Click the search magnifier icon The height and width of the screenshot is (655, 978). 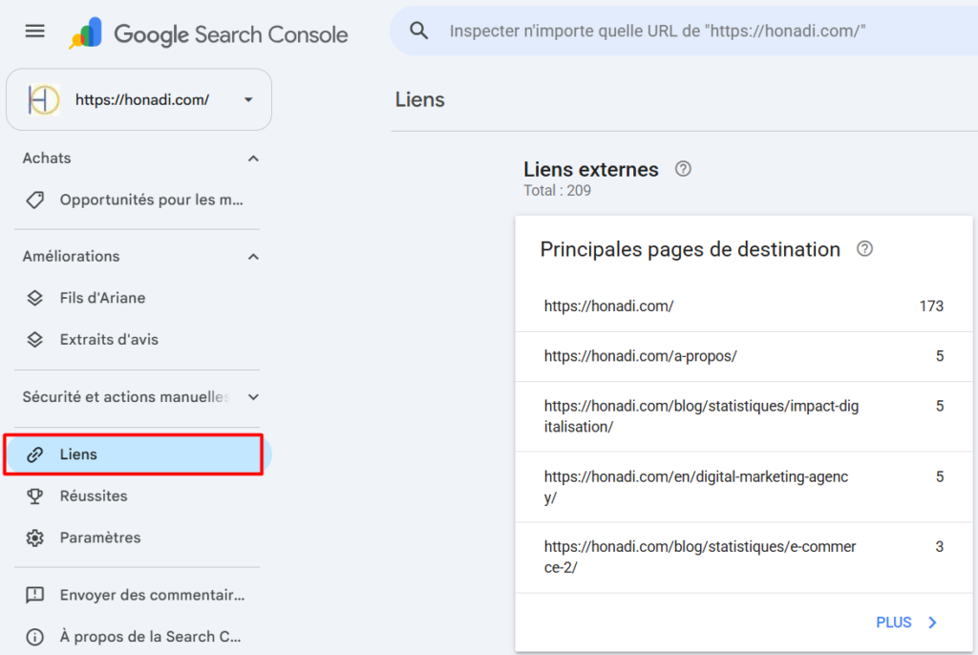[418, 31]
